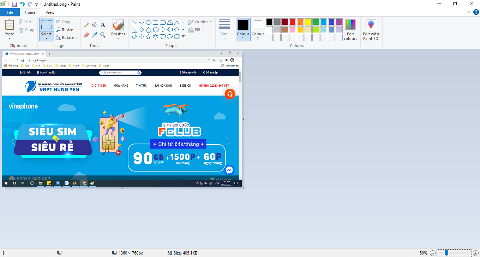Expand the Shapes gallery More arrow
The image size is (480, 257).
pyautogui.click(x=183, y=36)
